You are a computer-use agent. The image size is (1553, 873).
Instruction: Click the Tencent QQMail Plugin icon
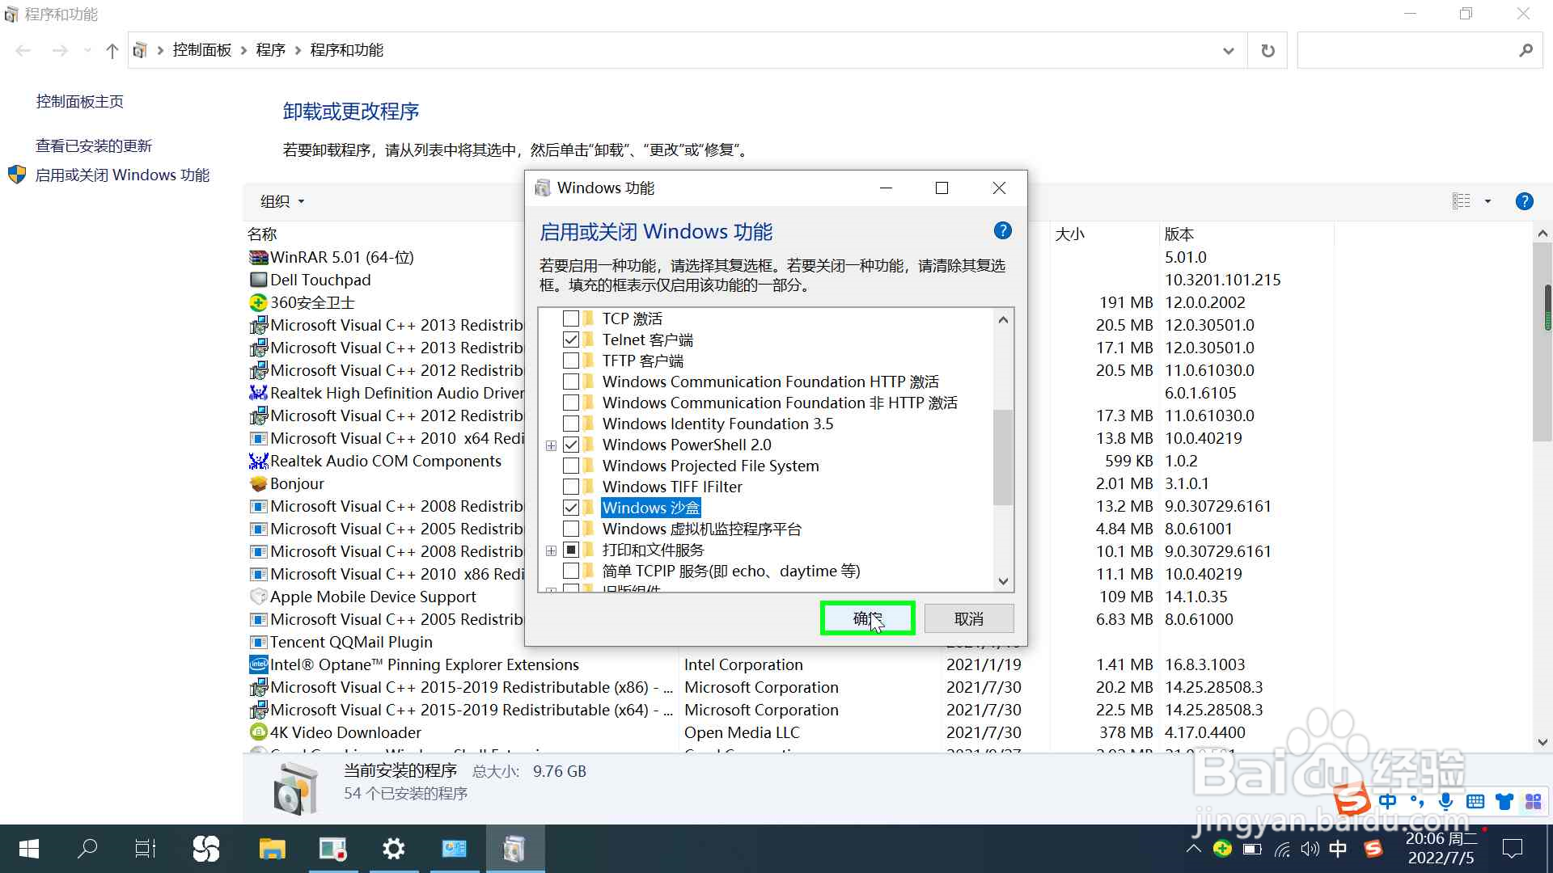coord(258,642)
